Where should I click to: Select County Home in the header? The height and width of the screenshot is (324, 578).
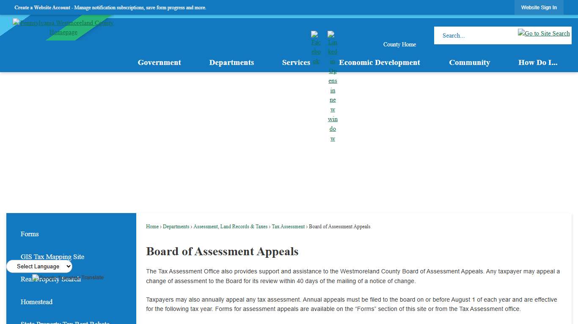pyautogui.click(x=399, y=44)
